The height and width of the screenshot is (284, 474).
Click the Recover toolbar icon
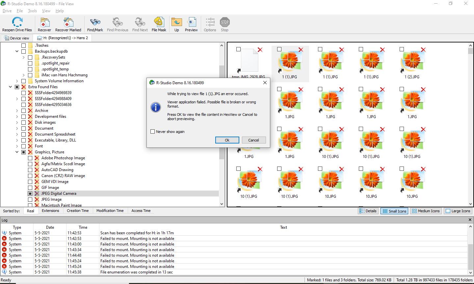44,22
